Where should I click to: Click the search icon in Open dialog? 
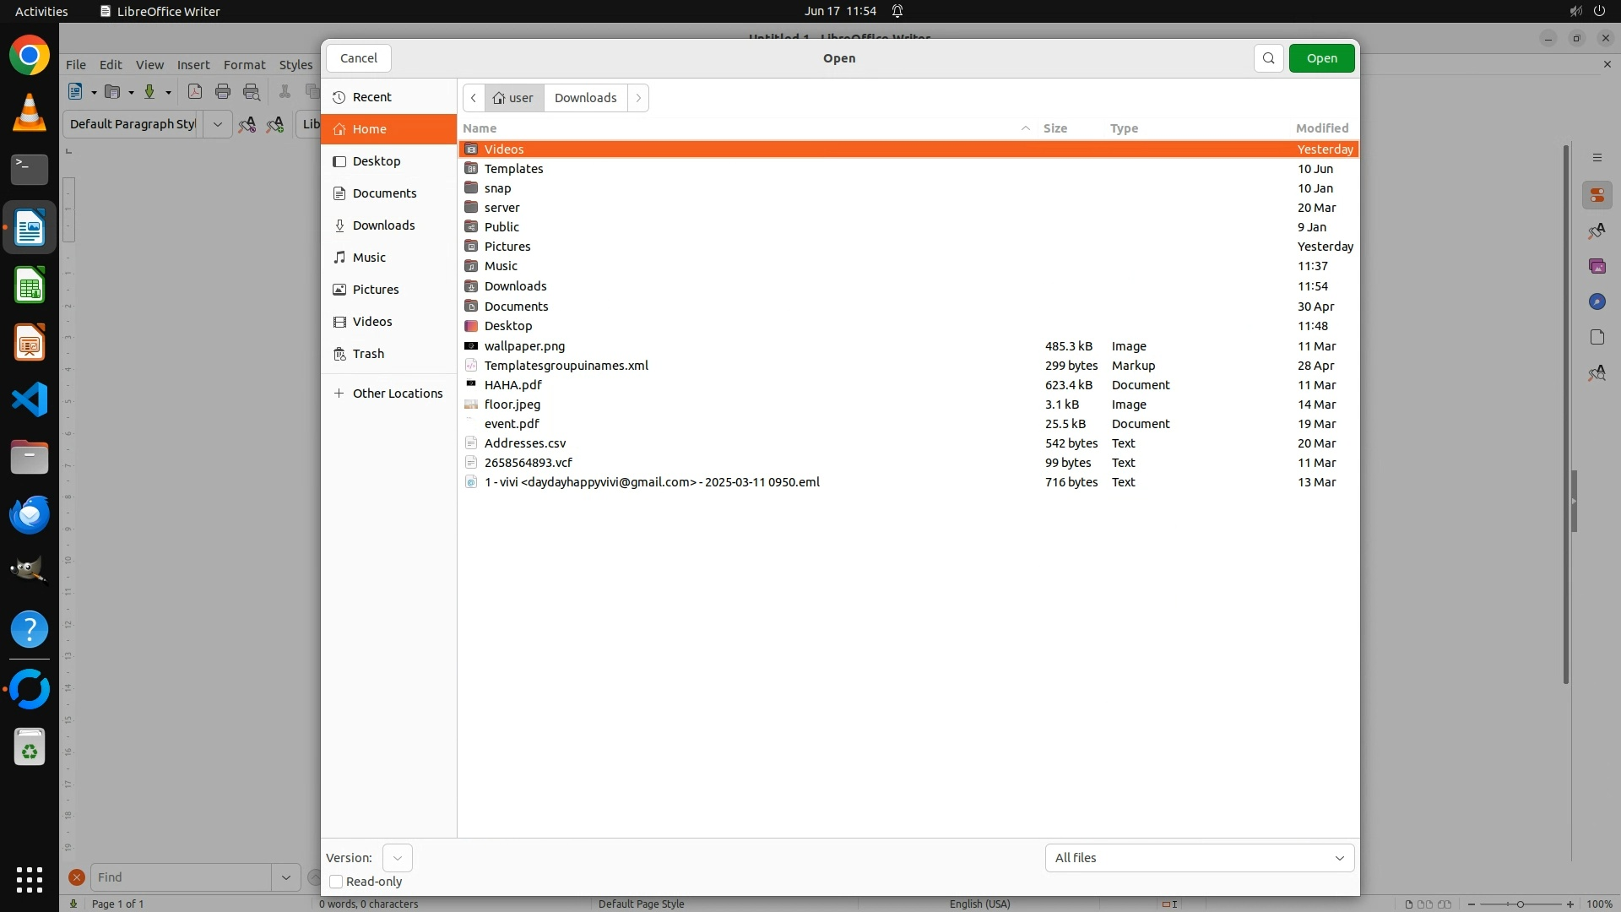tap(1268, 58)
